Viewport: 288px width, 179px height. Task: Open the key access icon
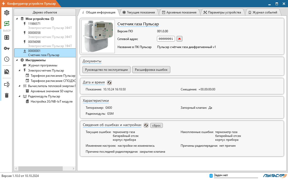click(x=7, y=48)
